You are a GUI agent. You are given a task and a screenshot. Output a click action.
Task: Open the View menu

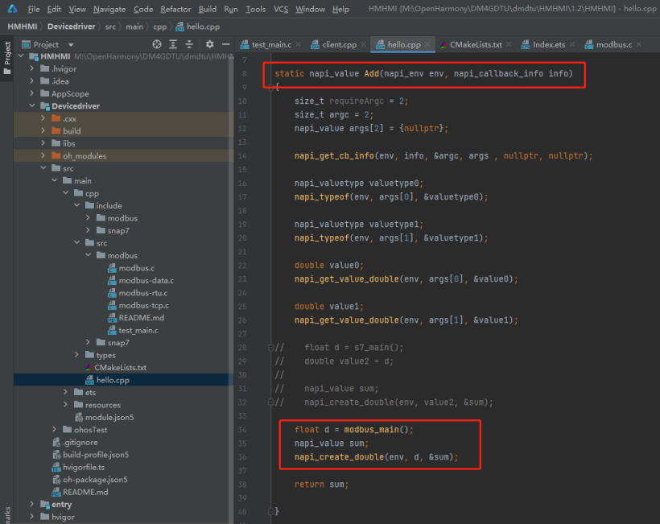[77, 9]
